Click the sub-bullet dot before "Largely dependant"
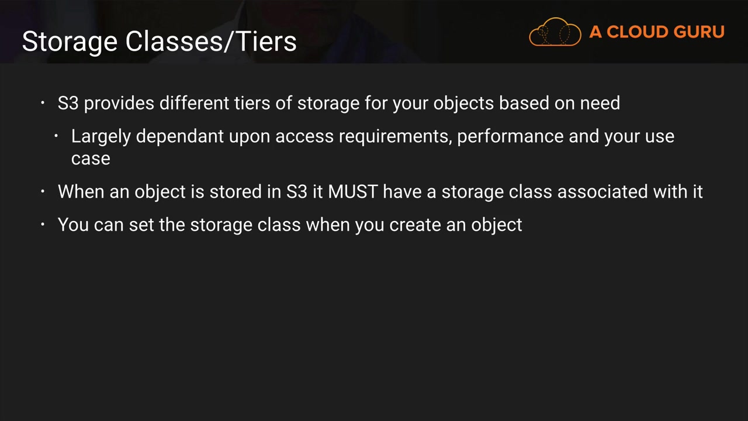The width and height of the screenshot is (748, 421). (56, 136)
